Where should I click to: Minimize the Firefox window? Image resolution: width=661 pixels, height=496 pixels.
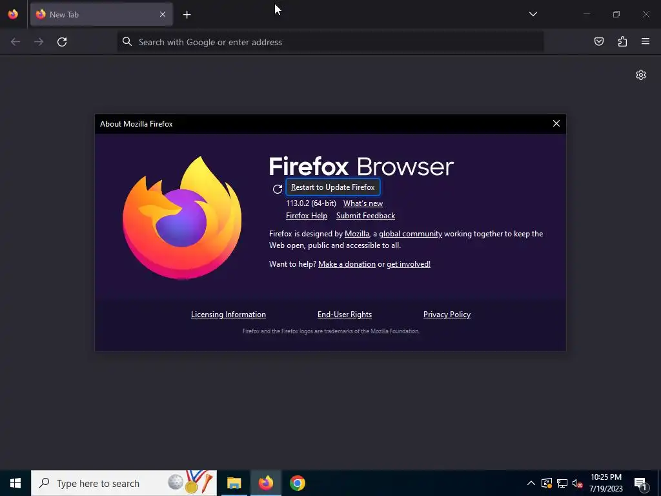586,14
